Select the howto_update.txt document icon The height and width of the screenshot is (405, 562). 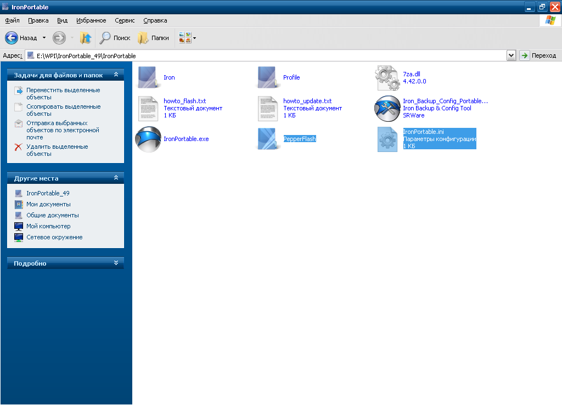tap(269, 108)
